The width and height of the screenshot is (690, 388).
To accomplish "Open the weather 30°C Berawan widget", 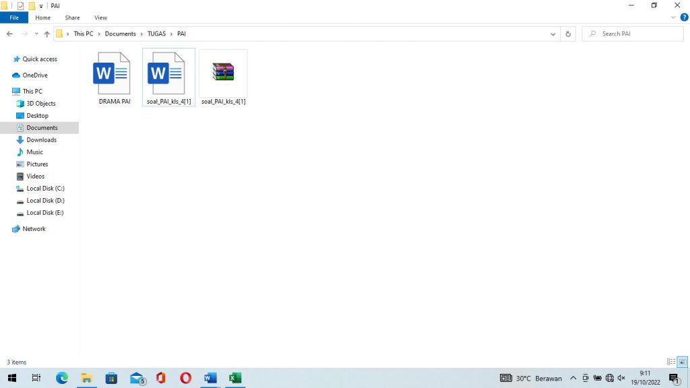I will pyautogui.click(x=531, y=379).
